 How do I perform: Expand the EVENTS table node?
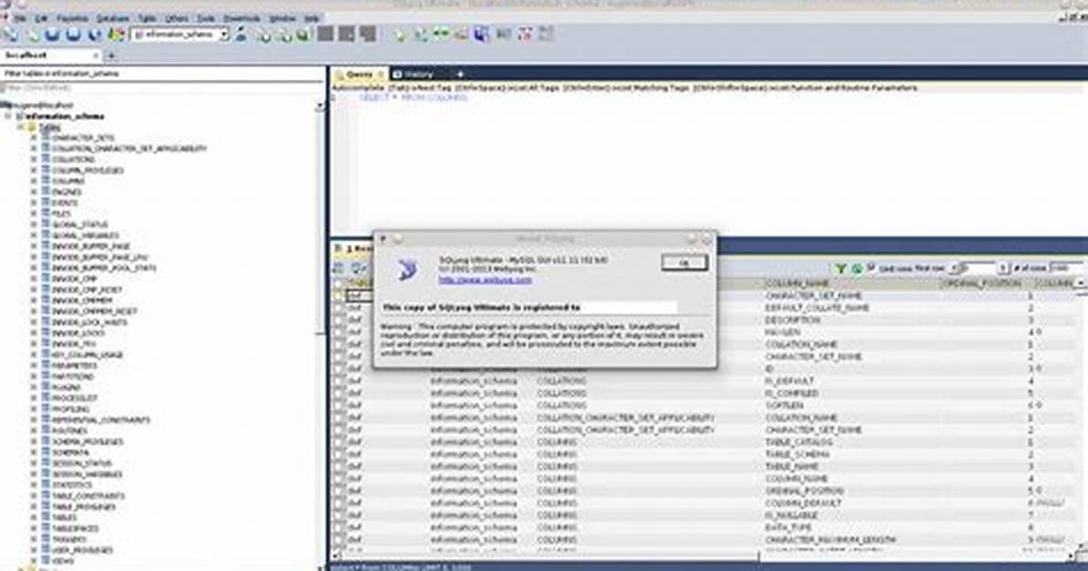pos(34,203)
